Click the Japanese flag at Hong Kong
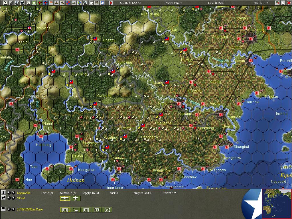The height and width of the screenshot is (219, 292). point(113,180)
